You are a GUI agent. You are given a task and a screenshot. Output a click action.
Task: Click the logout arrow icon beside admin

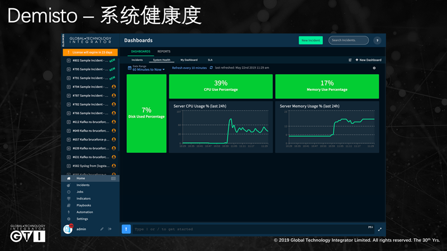pyautogui.click(x=110, y=229)
